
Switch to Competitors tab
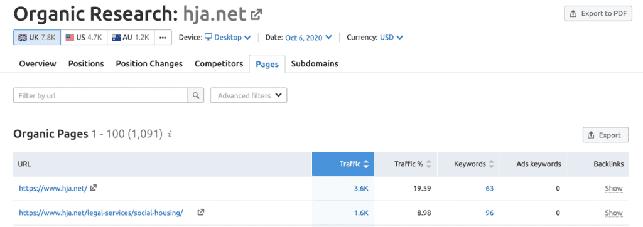pos(219,64)
